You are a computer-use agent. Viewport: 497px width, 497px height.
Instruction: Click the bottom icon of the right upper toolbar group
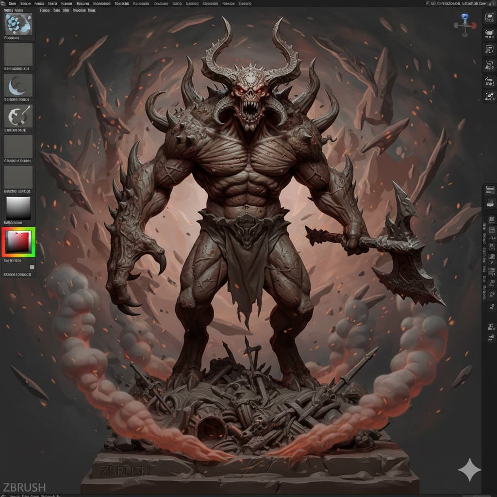coord(489,96)
